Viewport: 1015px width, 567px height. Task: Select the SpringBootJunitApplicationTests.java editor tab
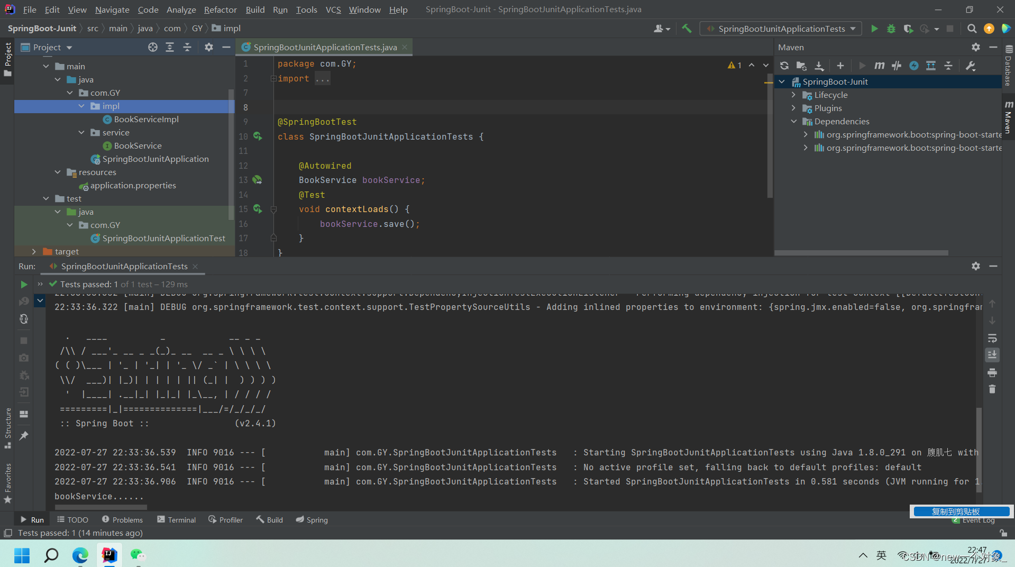point(324,47)
